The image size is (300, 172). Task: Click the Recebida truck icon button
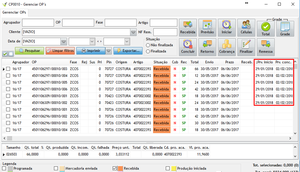[188, 28]
